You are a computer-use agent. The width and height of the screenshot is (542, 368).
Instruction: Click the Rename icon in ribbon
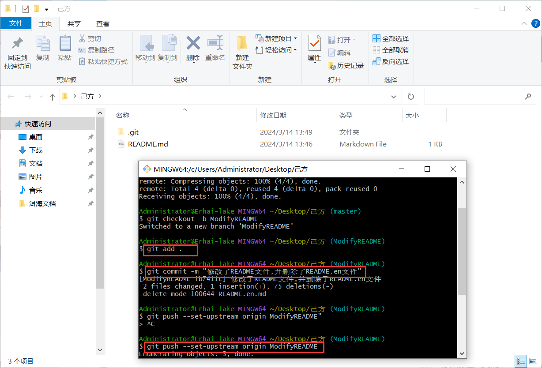(215, 44)
